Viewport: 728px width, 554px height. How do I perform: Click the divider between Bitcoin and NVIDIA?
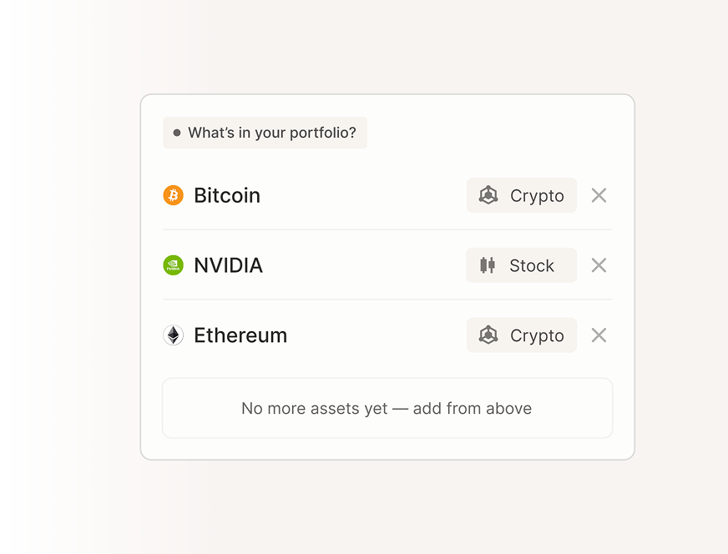[387, 229]
